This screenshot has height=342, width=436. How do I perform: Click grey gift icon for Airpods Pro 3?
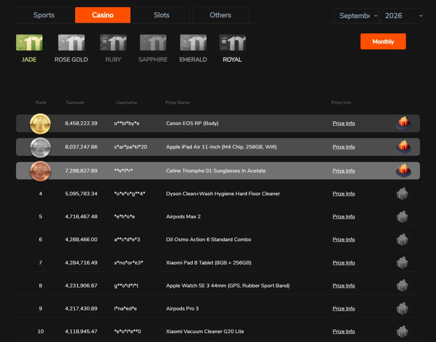click(402, 309)
